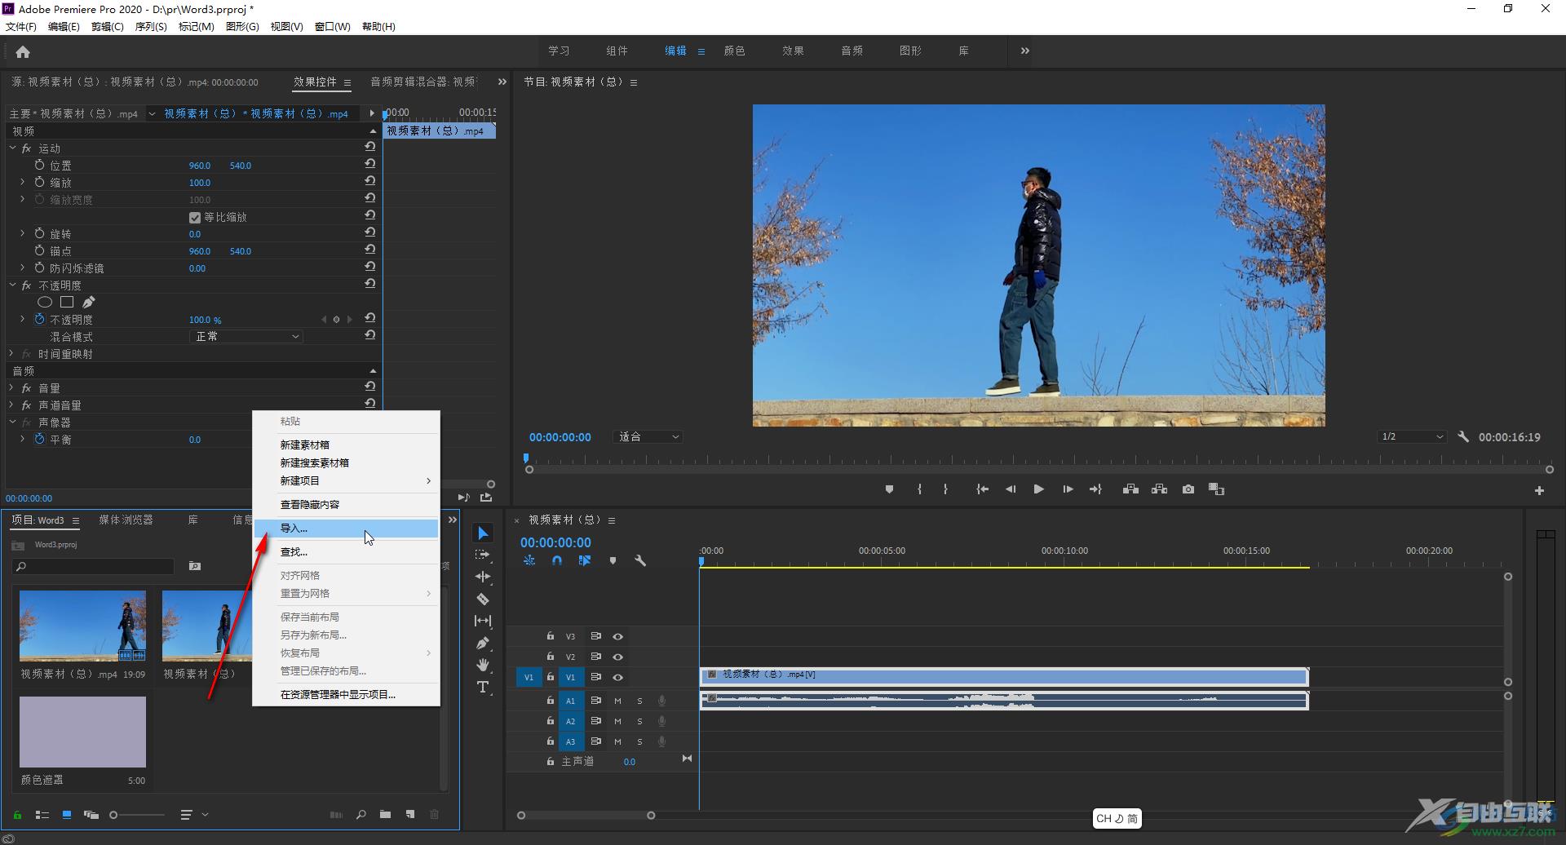Switch project panel to icon view

point(67,815)
